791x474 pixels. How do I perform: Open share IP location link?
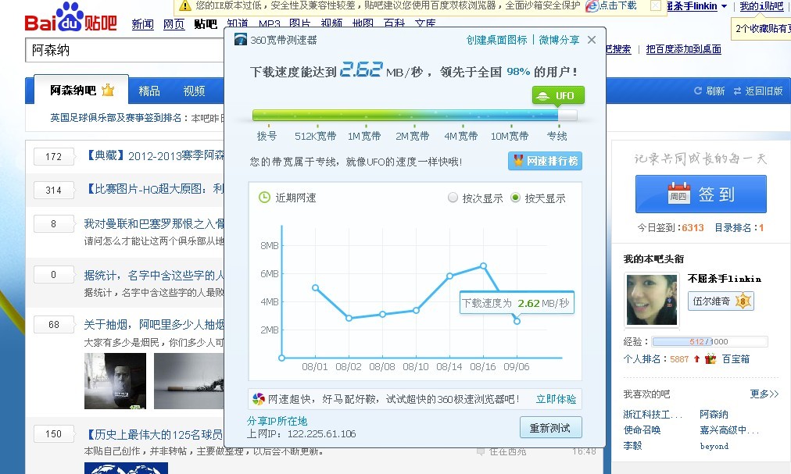277,421
